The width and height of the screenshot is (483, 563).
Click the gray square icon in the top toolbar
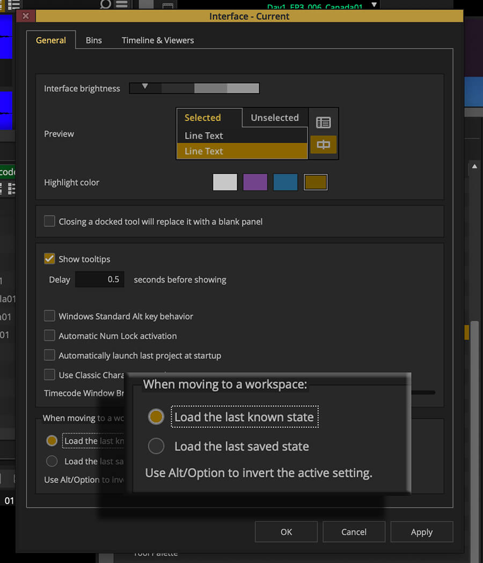coord(145,5)
